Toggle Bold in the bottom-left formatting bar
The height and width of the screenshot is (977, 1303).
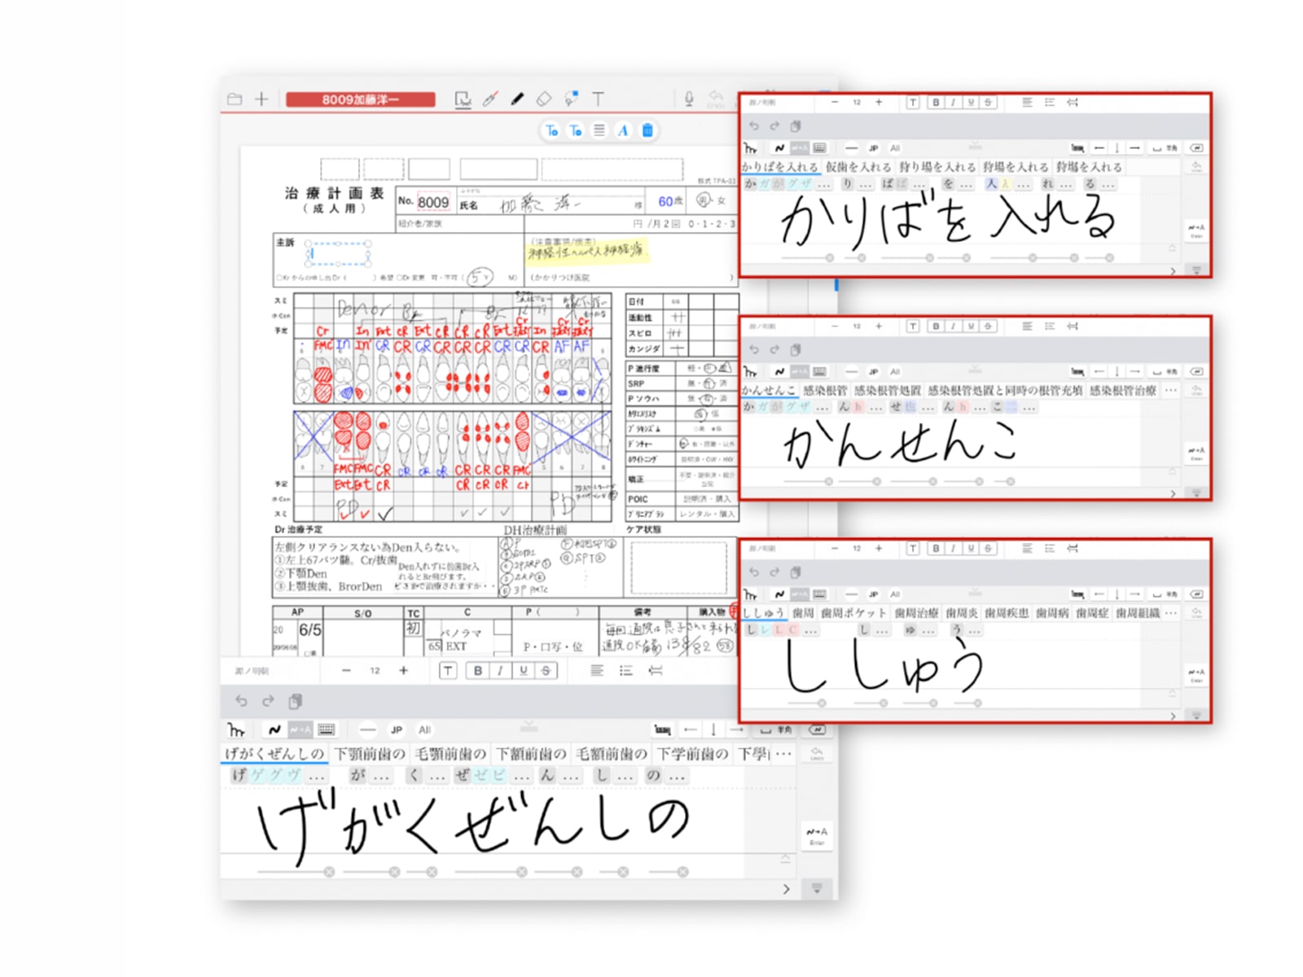click(x=478, y=671)
